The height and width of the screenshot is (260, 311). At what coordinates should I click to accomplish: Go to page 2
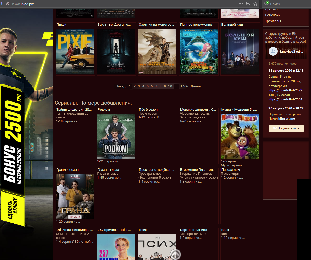click(x=134, y=86)
